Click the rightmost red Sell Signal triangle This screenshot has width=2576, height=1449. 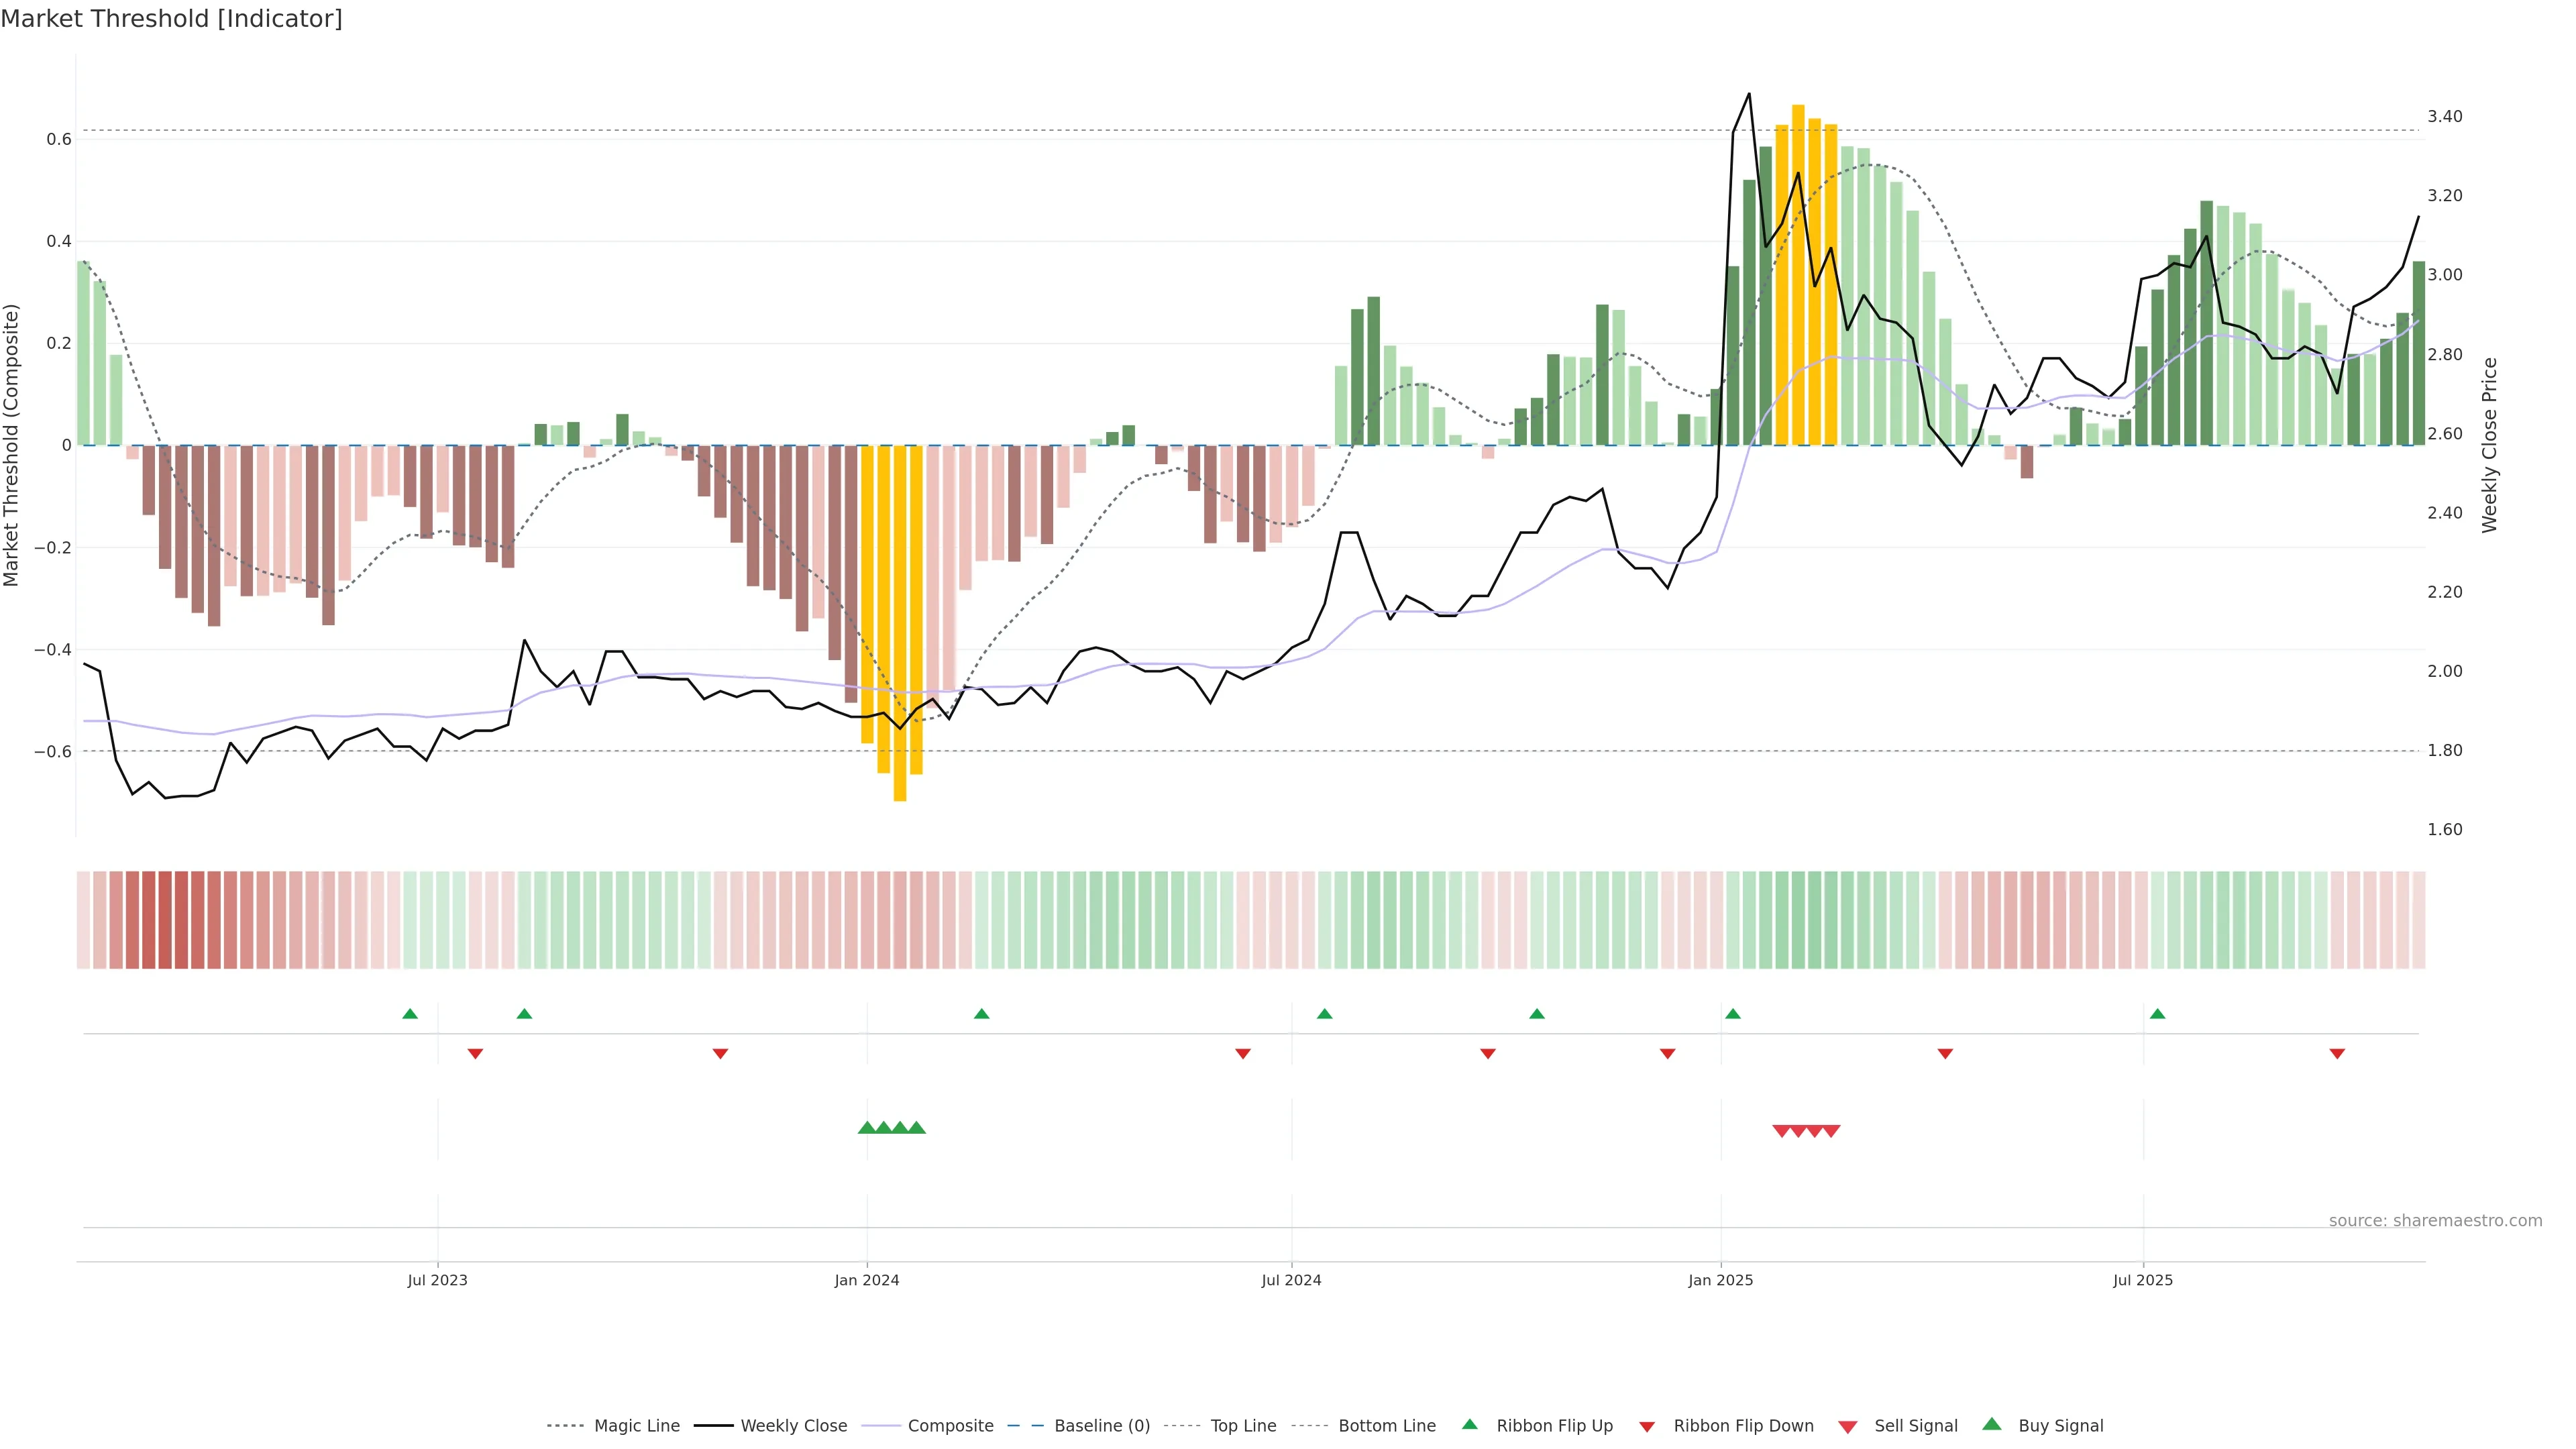[x=1831, y=1131]
